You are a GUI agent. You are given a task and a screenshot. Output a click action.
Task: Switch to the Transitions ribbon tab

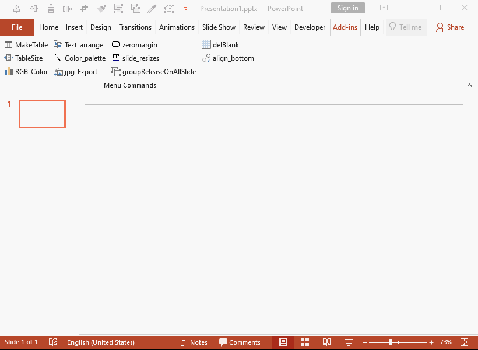pyautogui.click(x=135, y=27)
